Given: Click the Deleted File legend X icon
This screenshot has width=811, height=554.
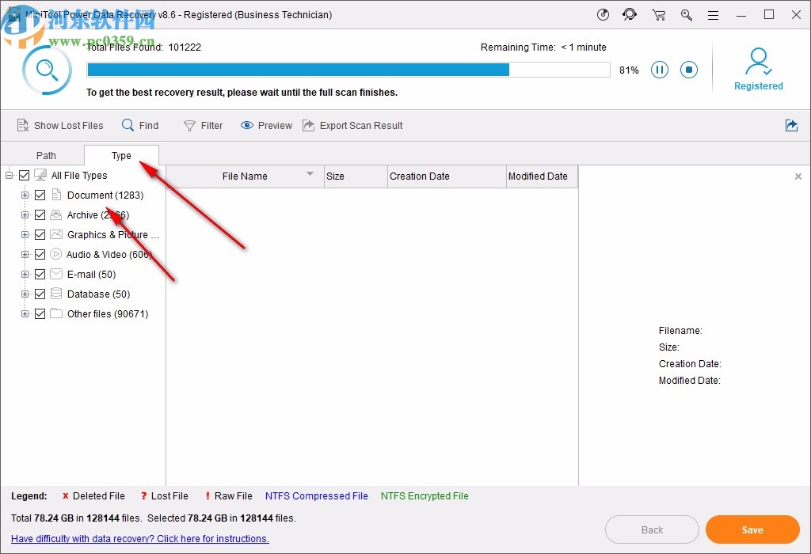Looking at the screenshot, I should pyautogui.click(x=65, y=496).
